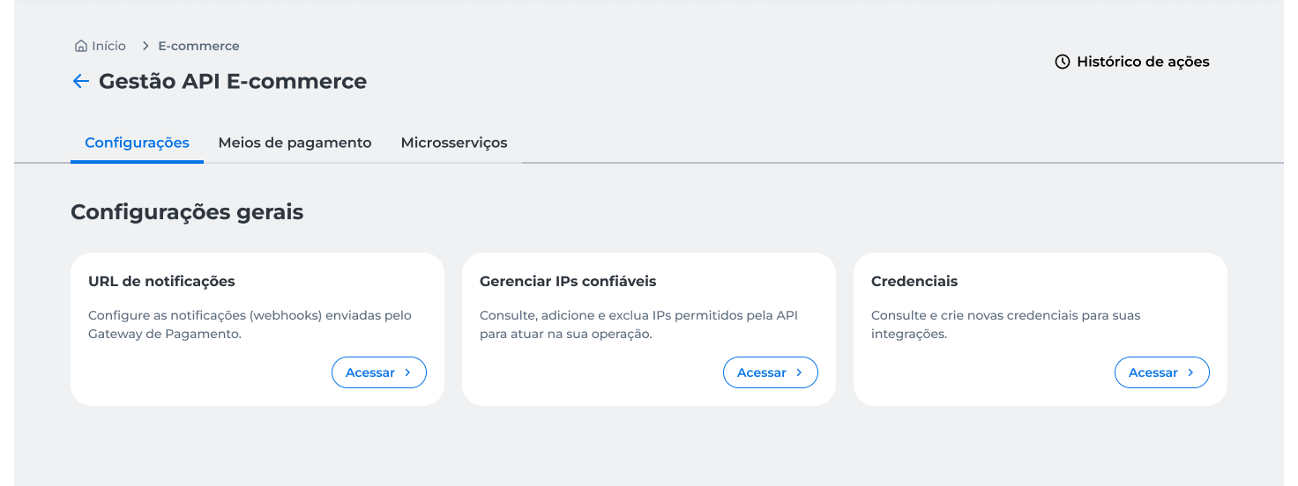Select the Configurações tab
Screen dimensions: 1298x486
pyautogui.click(x=137, y=143)
